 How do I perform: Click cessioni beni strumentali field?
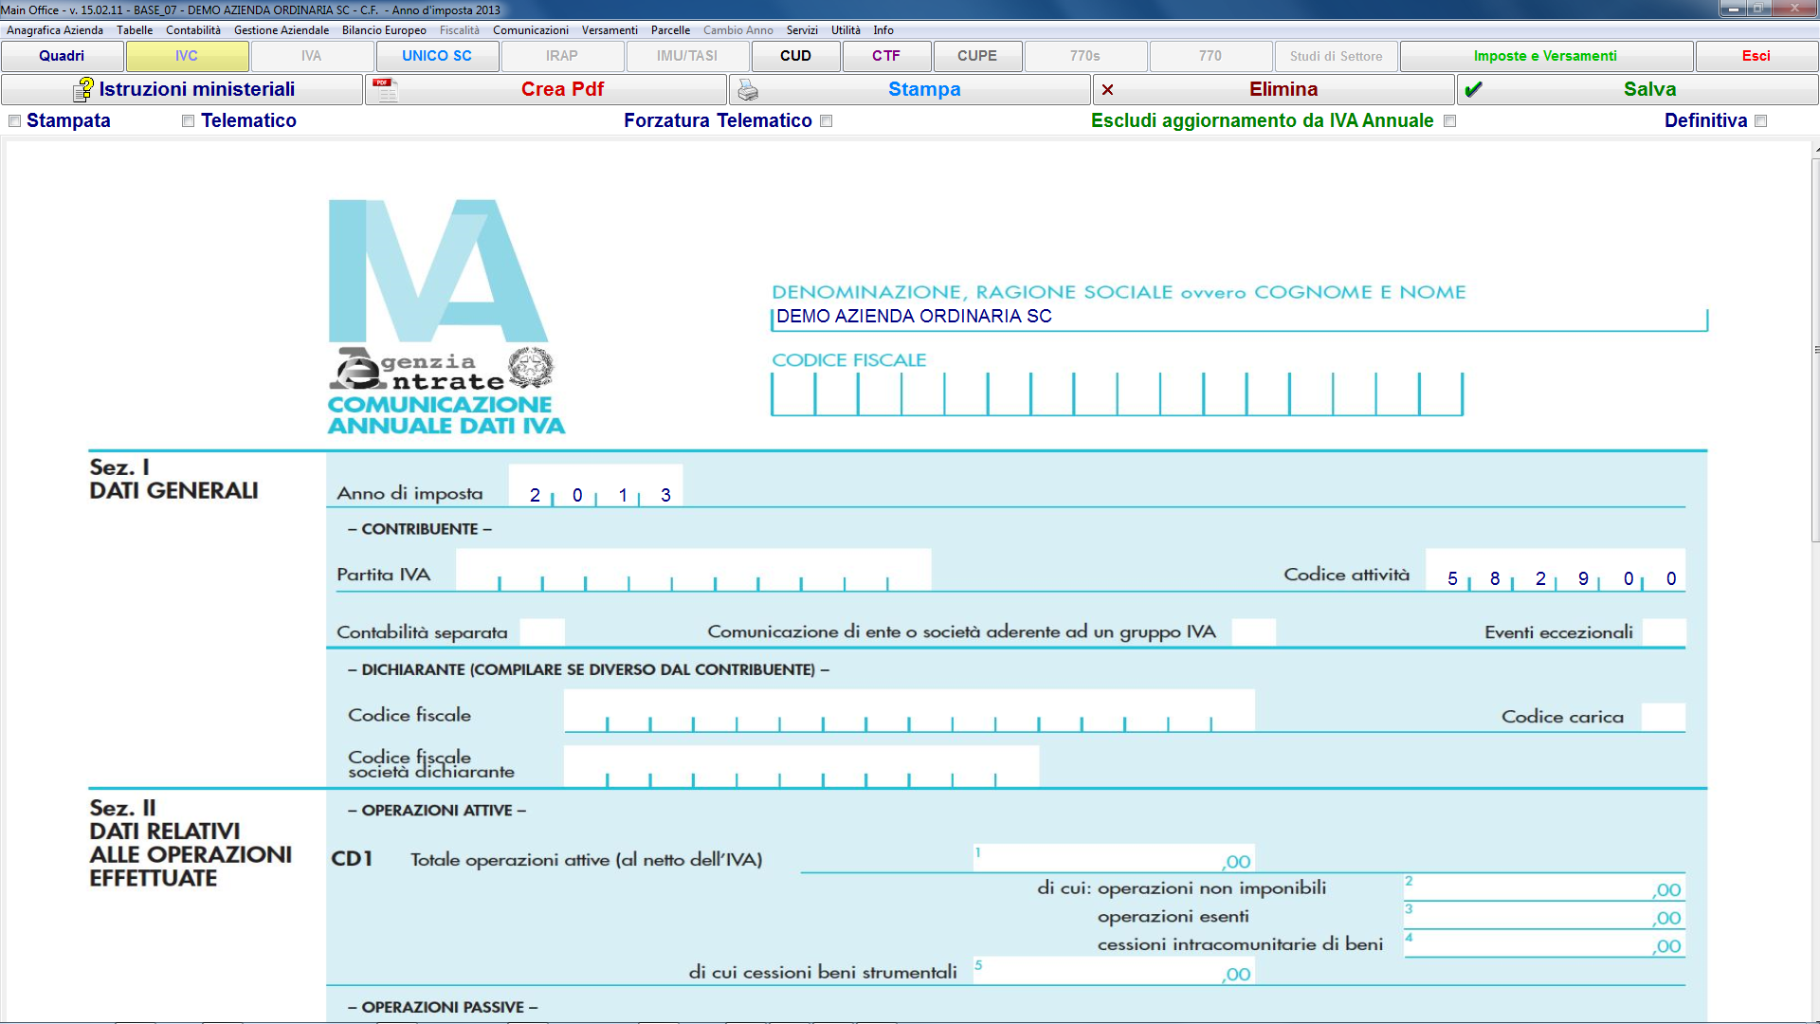1114,971
